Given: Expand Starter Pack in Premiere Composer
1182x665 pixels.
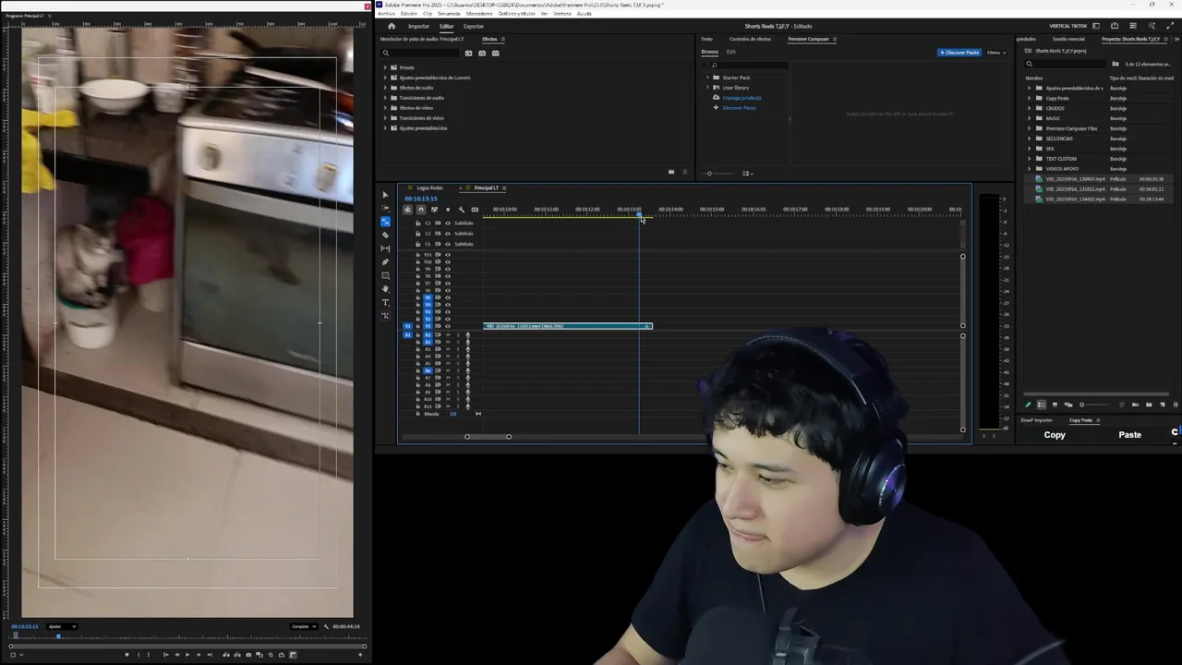Looking at the screenshot, I should click(707, 78).
